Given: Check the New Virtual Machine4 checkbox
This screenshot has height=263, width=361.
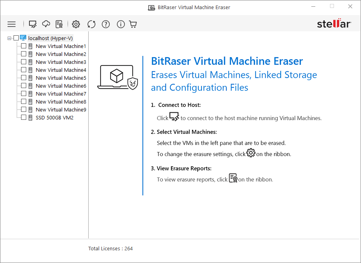Looking at the screenshot, I should click(24, 69).
